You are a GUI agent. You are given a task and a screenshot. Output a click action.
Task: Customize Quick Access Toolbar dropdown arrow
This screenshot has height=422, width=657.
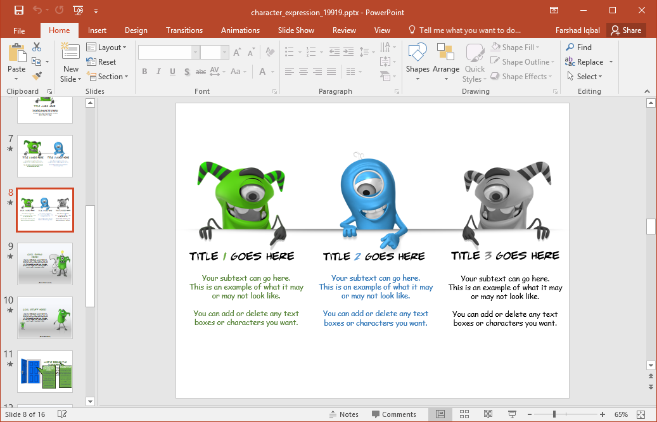(96, 11)
